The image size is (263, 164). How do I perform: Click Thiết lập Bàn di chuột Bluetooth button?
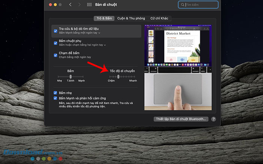tap(181, 119)
